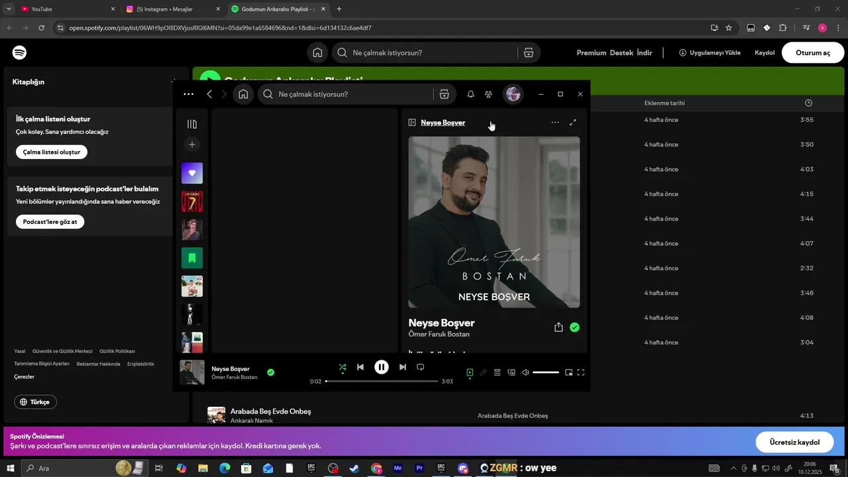Open the Premium link
Screen dimensions: 848x477
point(592,52)
